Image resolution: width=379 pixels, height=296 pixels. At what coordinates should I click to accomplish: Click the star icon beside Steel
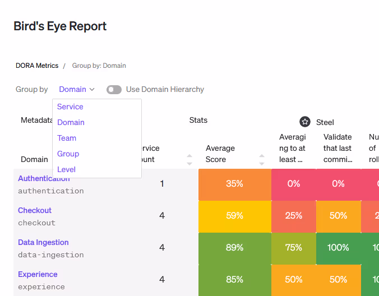coord(305,122)
